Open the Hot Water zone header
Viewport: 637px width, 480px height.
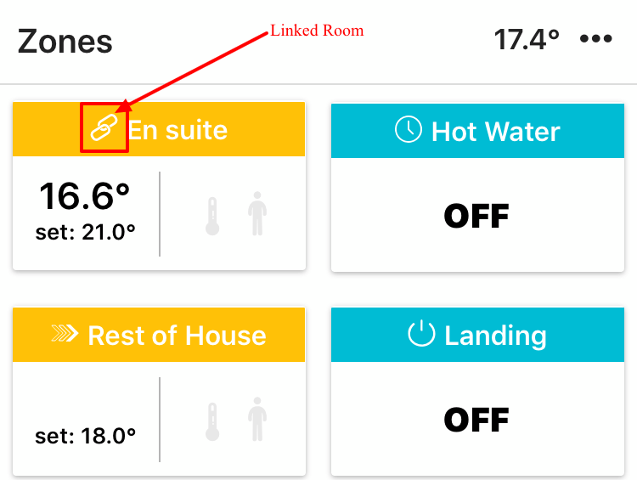[477, 131]
